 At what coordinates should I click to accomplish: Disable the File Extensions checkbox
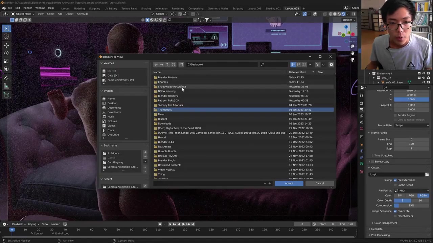[395, 180]
